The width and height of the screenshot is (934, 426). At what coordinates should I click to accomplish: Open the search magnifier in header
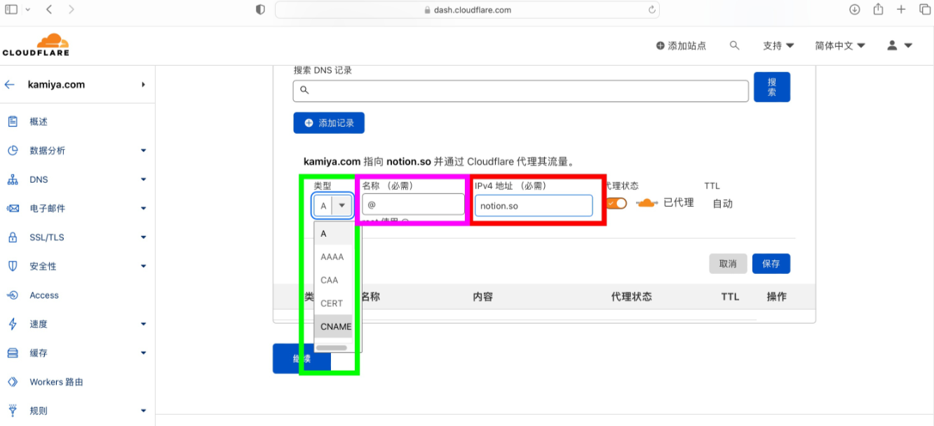pos(734,45)
